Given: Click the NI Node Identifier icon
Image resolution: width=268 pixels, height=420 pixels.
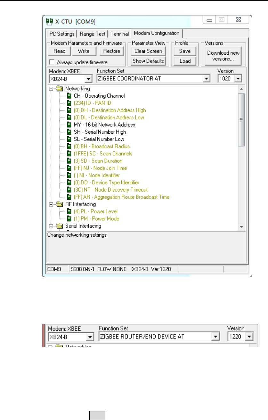Looking at the screenshot, I should click(69, 175).
